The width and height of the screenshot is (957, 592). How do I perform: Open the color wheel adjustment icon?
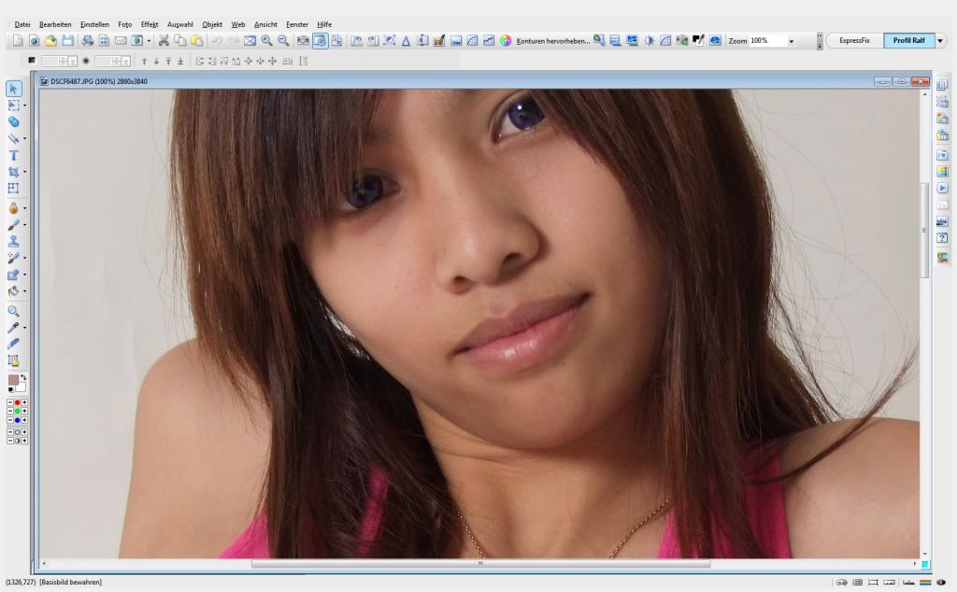pyautogui.click(x=506, y=41)
